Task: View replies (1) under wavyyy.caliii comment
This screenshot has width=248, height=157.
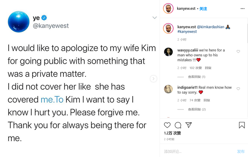Action: point(196,77)
